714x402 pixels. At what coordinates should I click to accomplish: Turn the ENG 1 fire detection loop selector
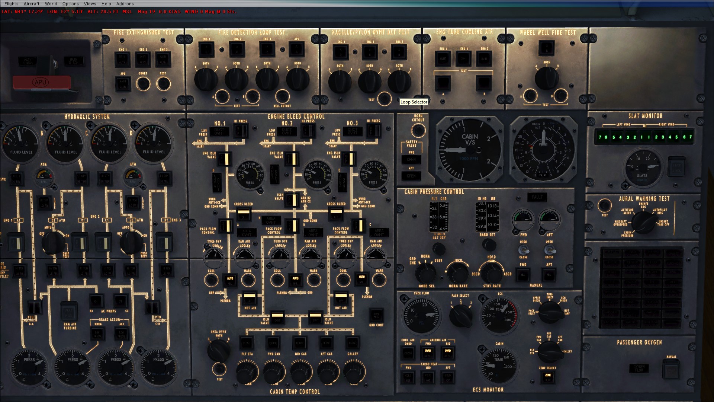coord(206,79)
